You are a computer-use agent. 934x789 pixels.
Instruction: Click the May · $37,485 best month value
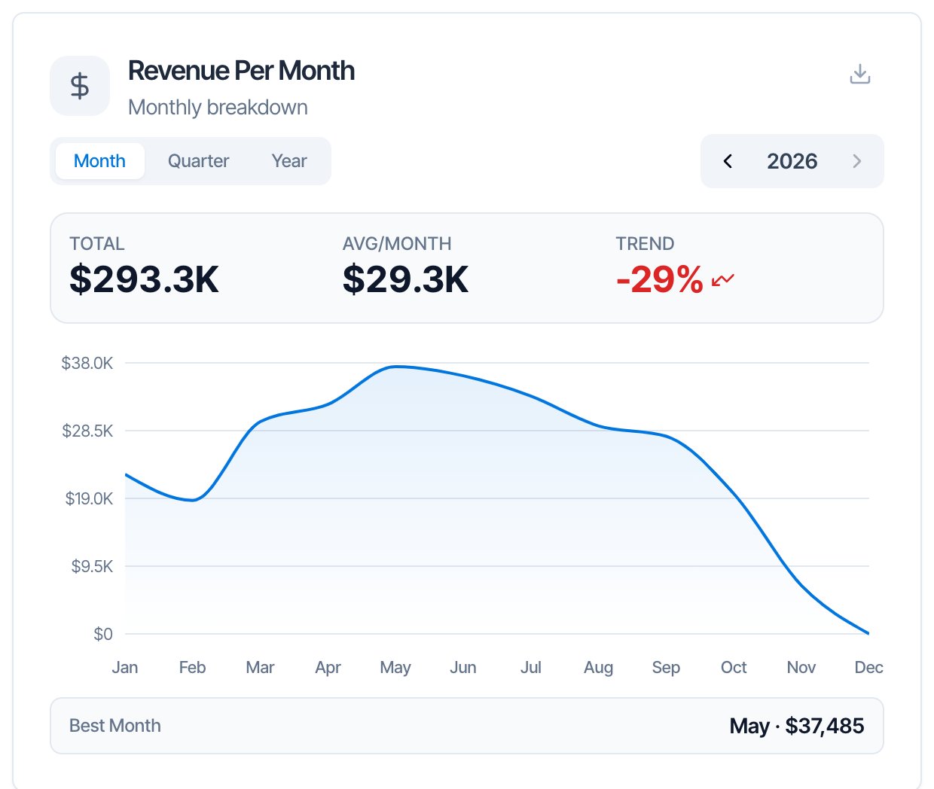pyautogui.click(x=797, y=726)
